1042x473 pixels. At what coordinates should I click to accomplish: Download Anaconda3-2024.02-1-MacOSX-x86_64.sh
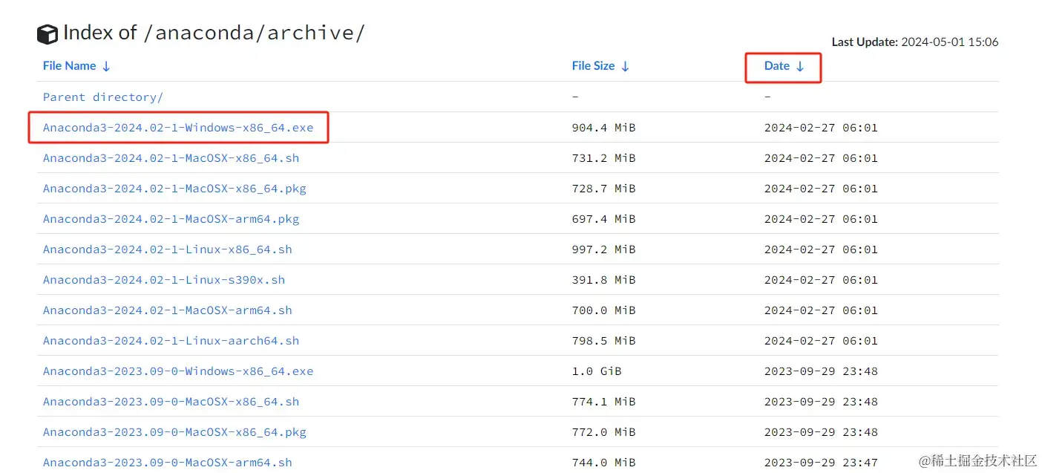[x=171, y=157]
